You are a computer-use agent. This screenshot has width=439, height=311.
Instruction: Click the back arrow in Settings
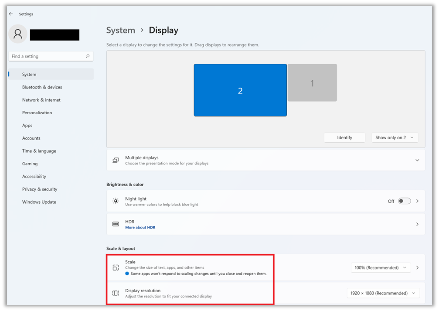[x=11, y=14]
